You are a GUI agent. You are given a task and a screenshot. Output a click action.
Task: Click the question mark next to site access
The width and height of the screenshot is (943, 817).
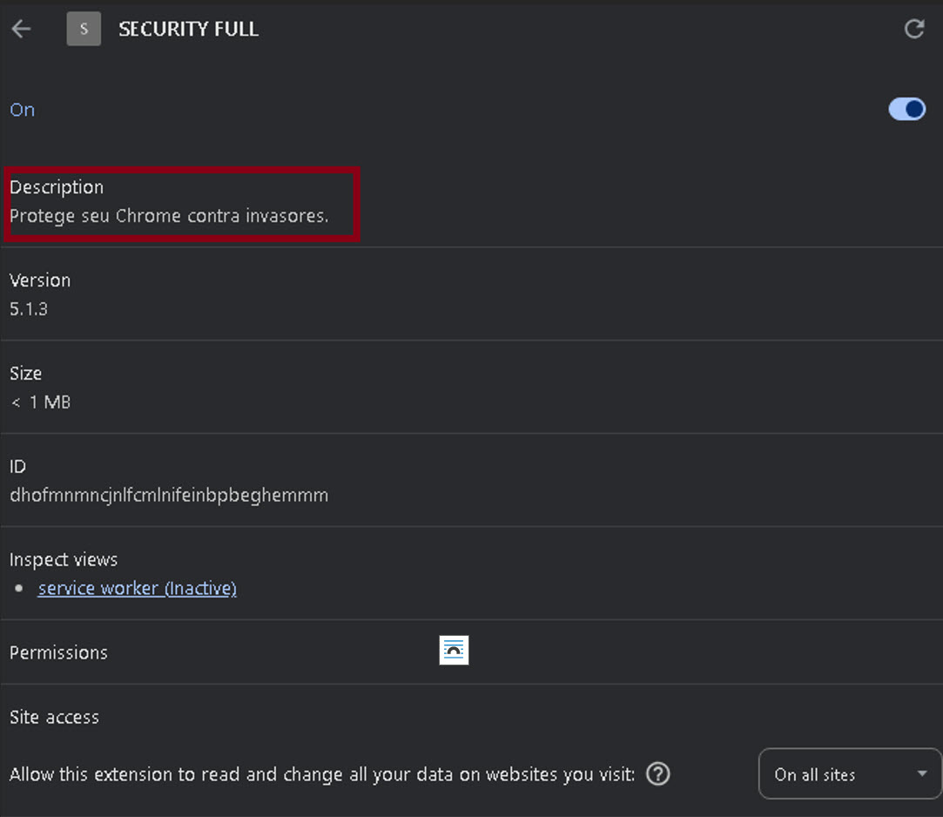[658, 773]
